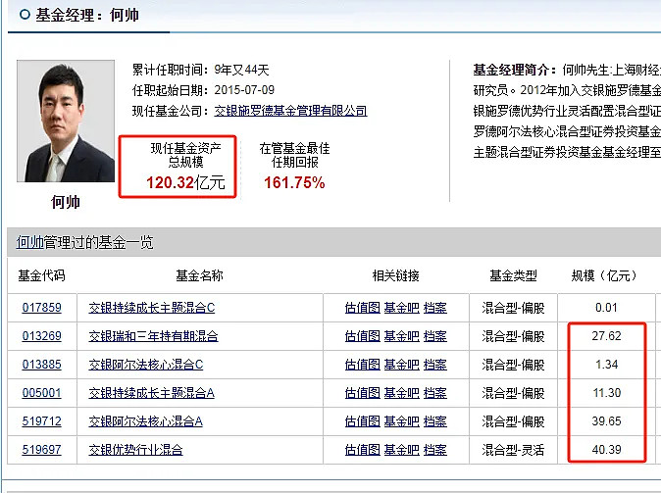Click scale value 1.34

[x=606, y=364]
